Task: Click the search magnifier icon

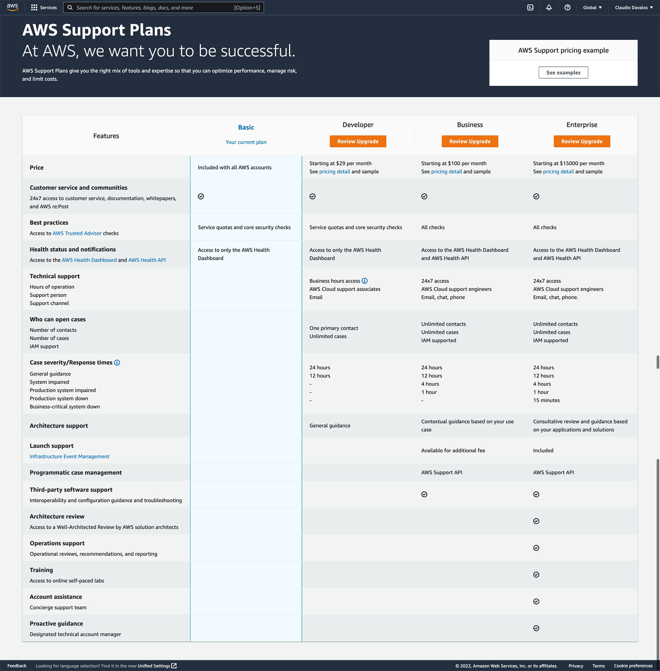Action: click(x=70, y=7)
